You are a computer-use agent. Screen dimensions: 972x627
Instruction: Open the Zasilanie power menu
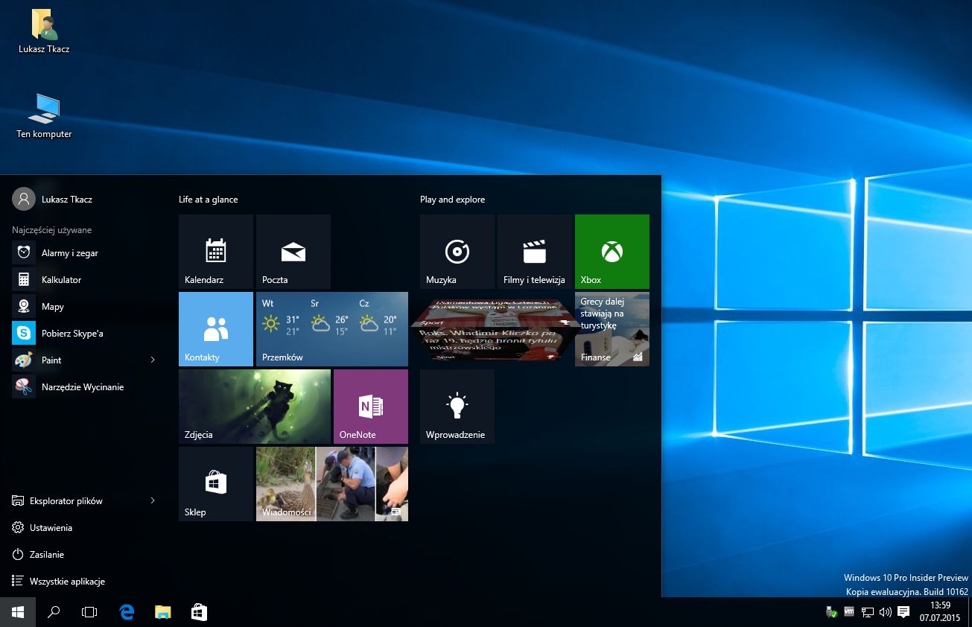click(x=46, y=555)
